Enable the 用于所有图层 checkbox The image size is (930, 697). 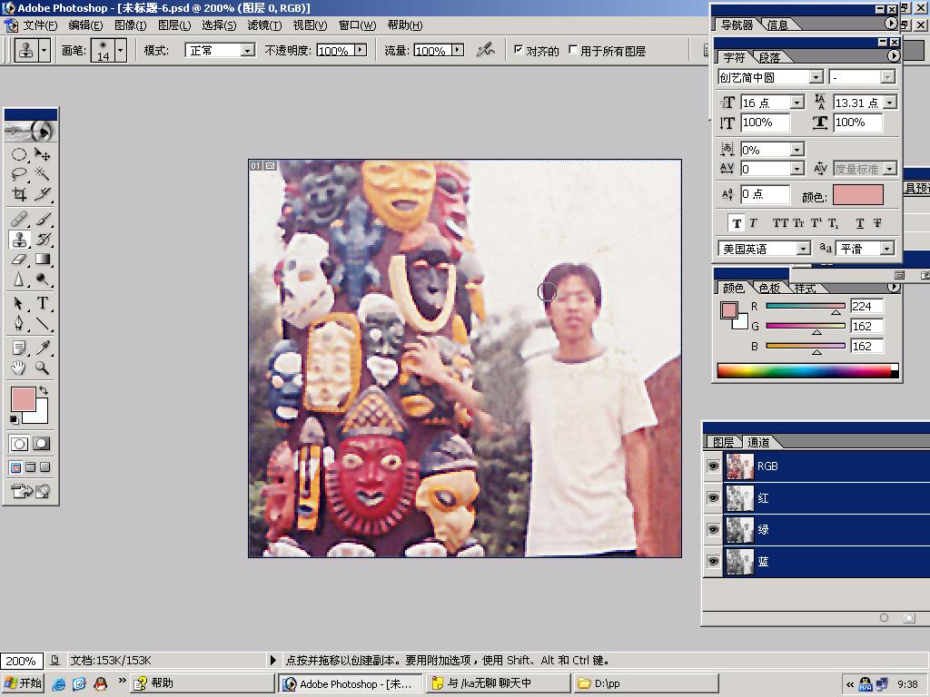click(x=573, y=50)
